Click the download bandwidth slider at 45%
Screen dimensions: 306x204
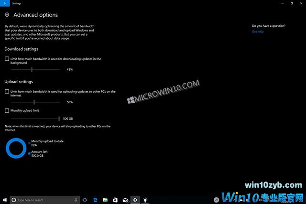pos(32,69)
